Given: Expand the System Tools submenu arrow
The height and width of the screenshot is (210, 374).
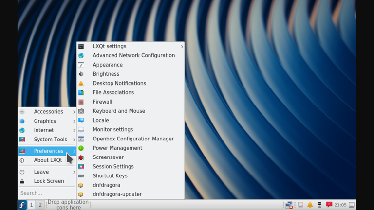Looking at the screenshot, I should pos(74,140).
